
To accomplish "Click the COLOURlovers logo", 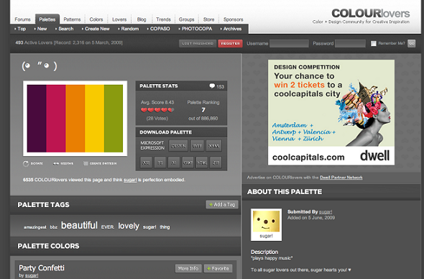I will pos(370,13).
